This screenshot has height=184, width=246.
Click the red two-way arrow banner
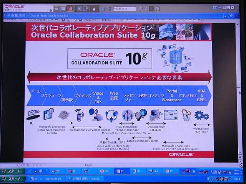point(118,77)
